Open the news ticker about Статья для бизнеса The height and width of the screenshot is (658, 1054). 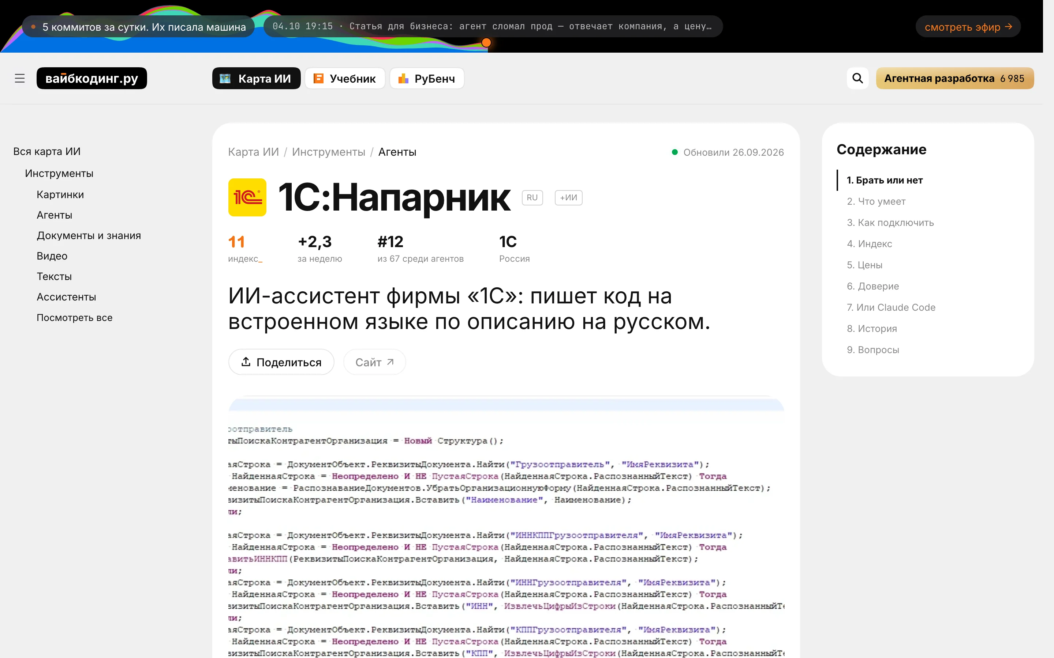pyautogui.click(x=493, y=27)
